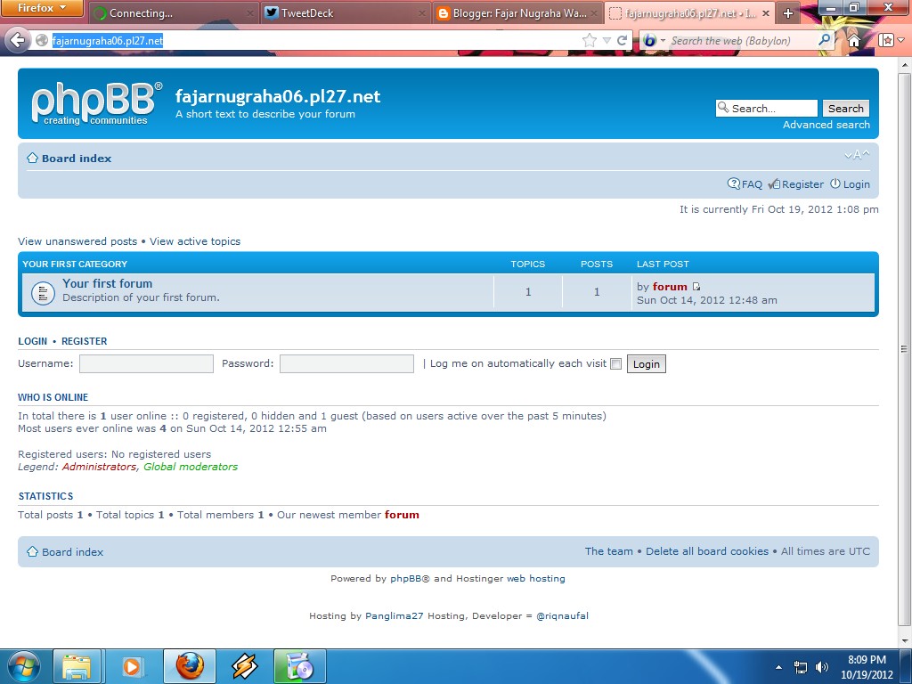Open Panglima27 hosting link
The image size is (912, 684).
[394, 616]
